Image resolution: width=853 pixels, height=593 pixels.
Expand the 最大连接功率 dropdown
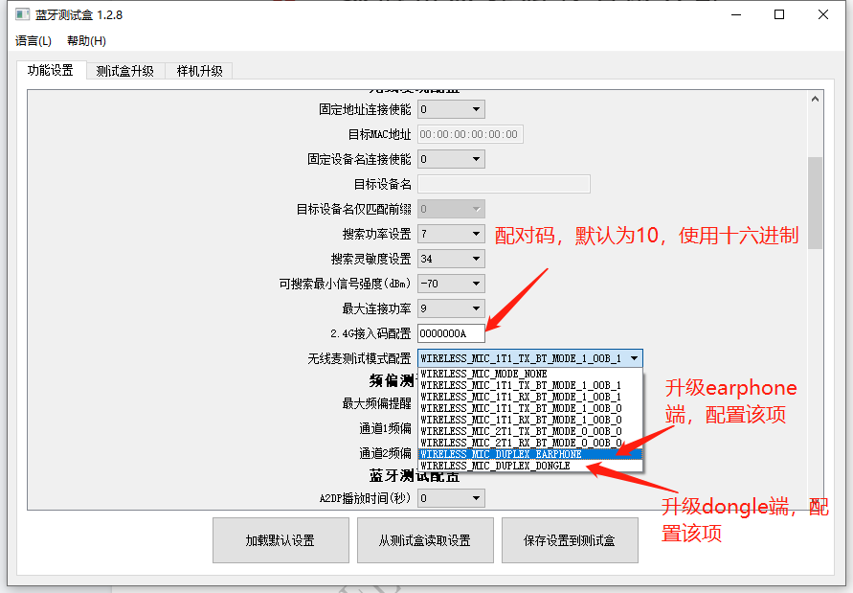451,308
